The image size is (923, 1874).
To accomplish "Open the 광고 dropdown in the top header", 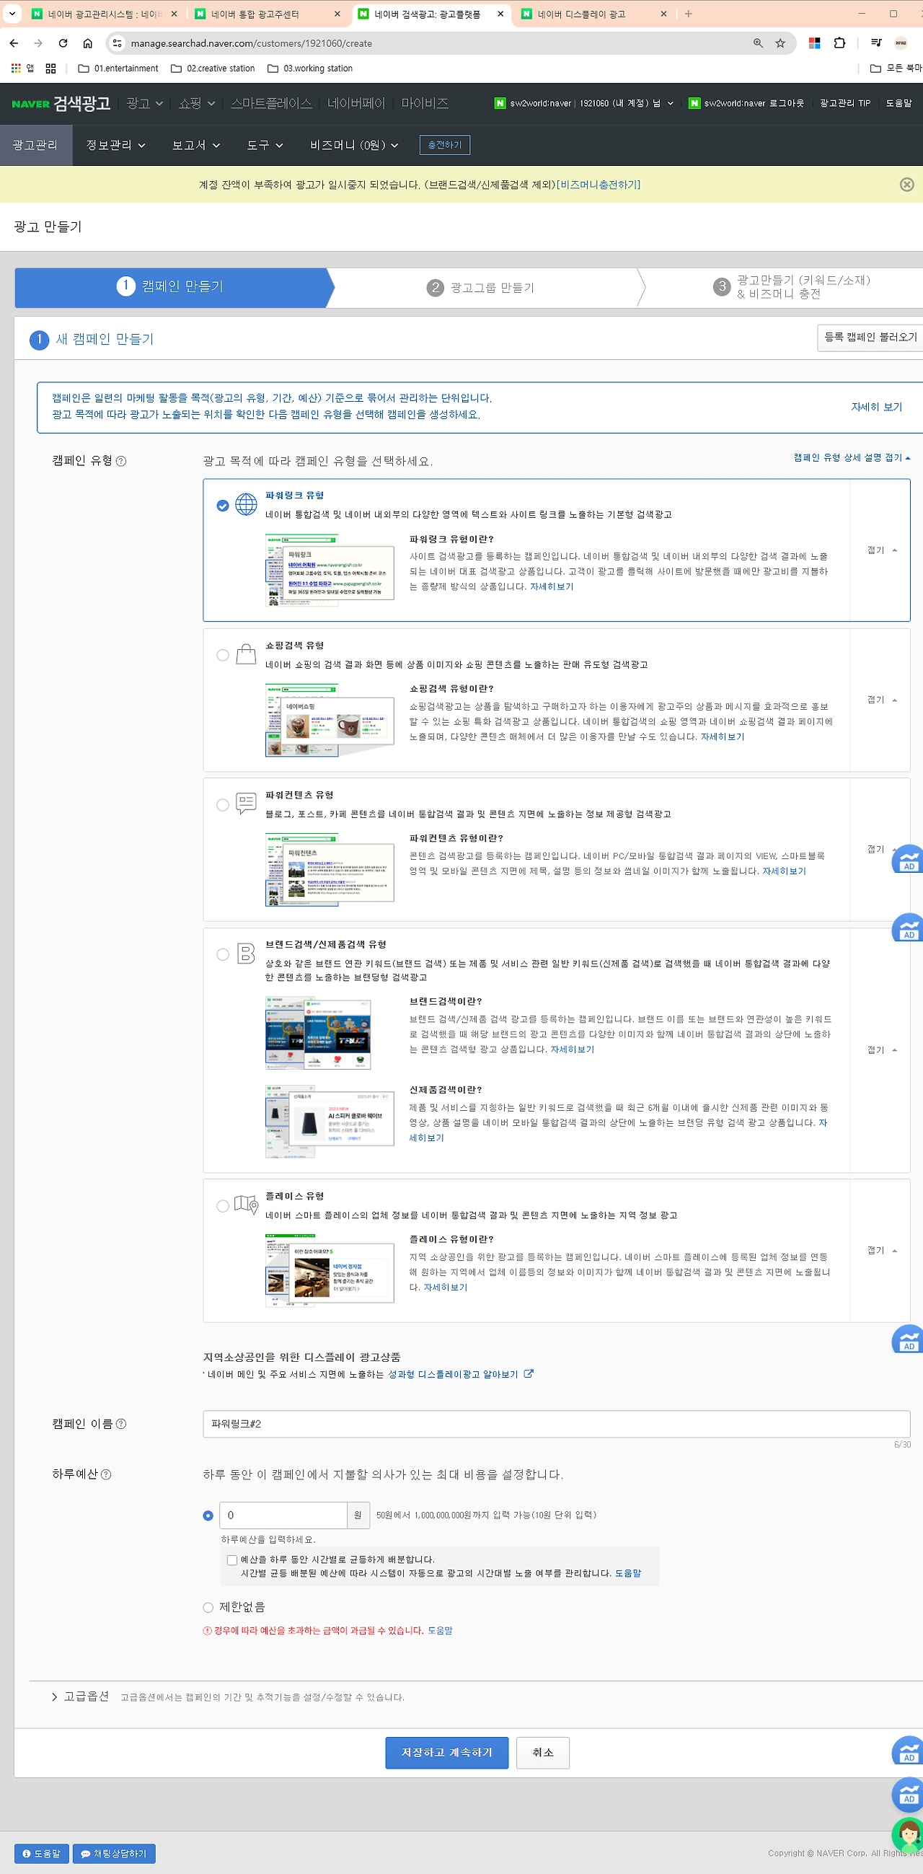I will 144,103.
